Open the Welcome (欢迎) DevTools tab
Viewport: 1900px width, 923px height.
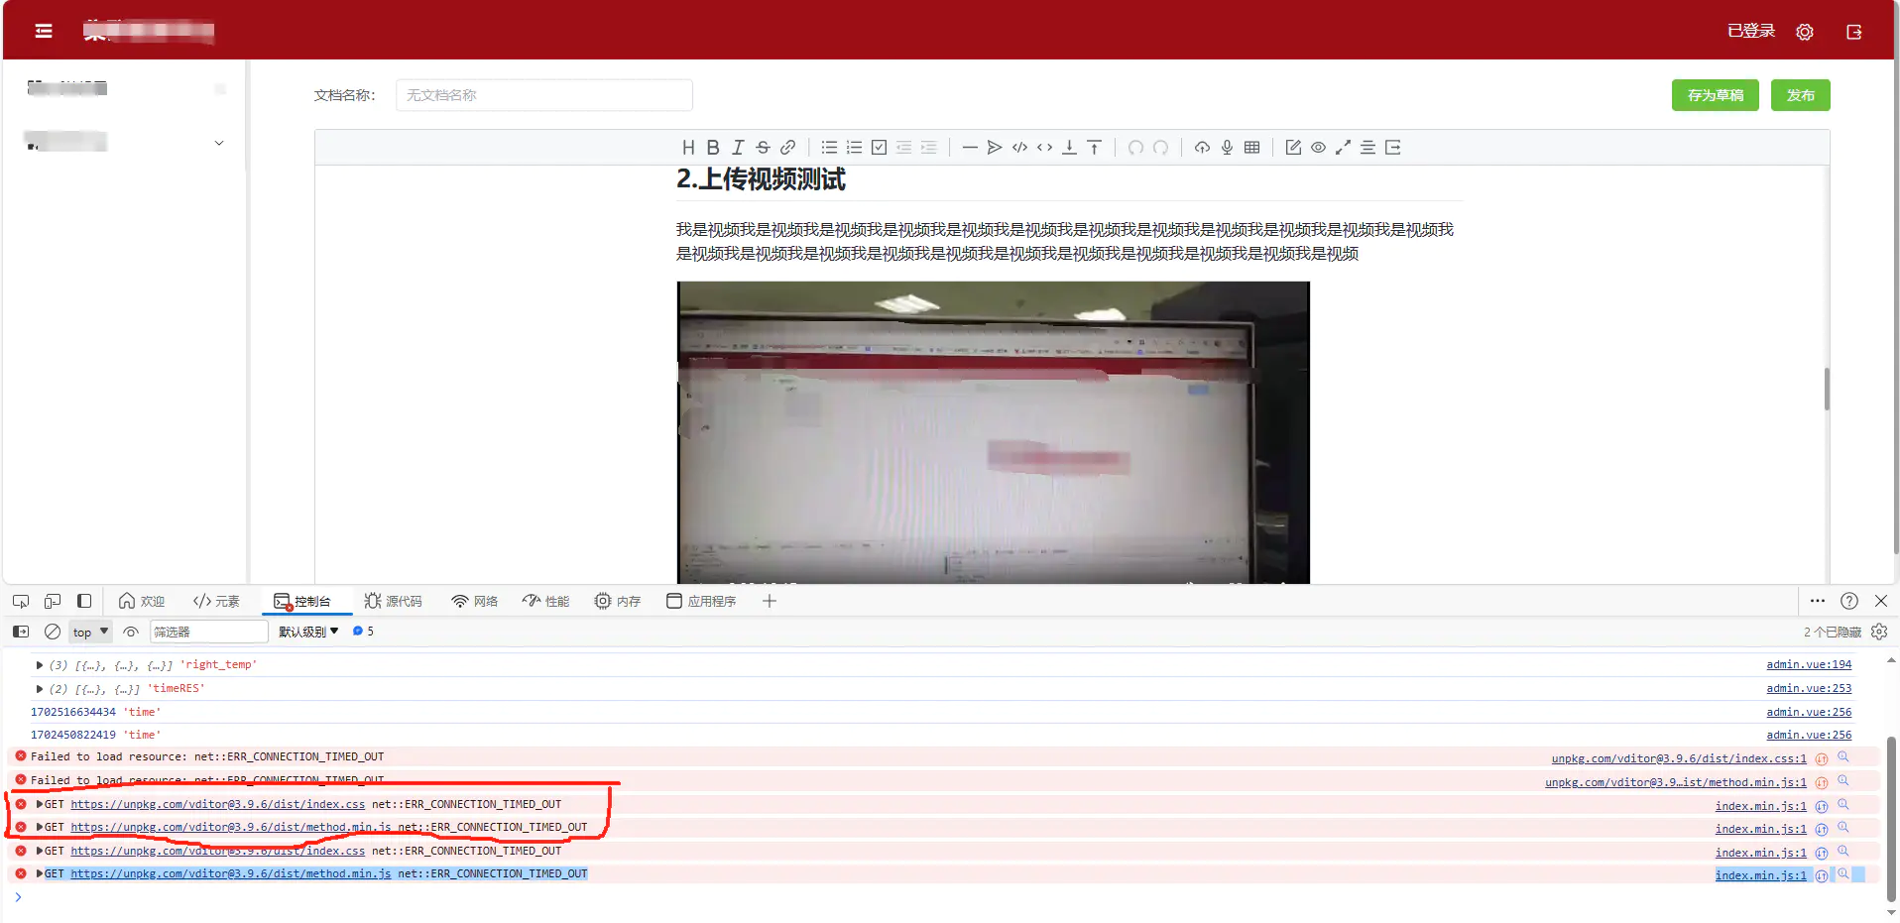coord(142,601)
